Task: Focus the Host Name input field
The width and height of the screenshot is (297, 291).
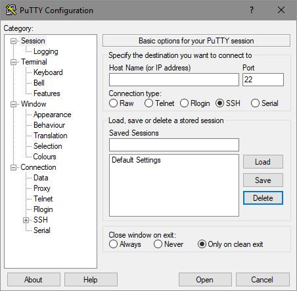Action: pyautogui.click(x=174, y=80)
